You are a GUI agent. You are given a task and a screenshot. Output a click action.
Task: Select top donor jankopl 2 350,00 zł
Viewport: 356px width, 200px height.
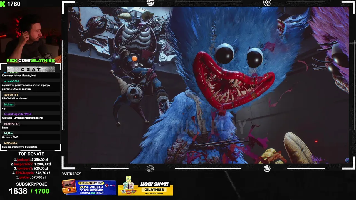point(31,160)
